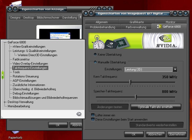The width and height of the screenshot is (192, 140).
Task: Enable the Lüfter immer ein checkbox
Action: [x=93, y=115]
